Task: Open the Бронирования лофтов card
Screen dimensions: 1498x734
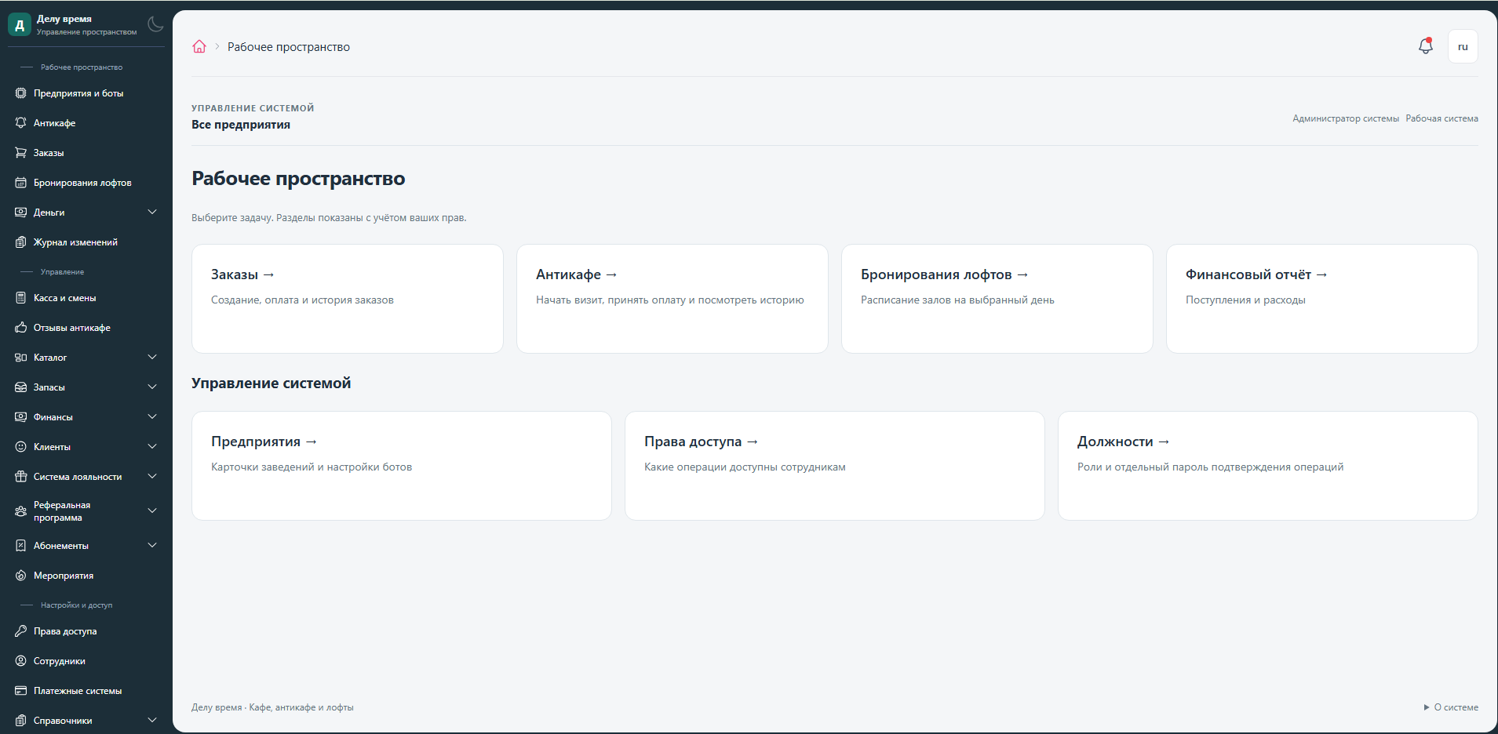Action: tap(997, 299)
